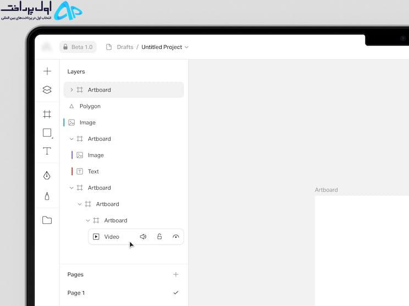Collapse the second-level nested Artboard chevron
The width and height of the screenshot is (409, 306).
click(x=80, y=204)
